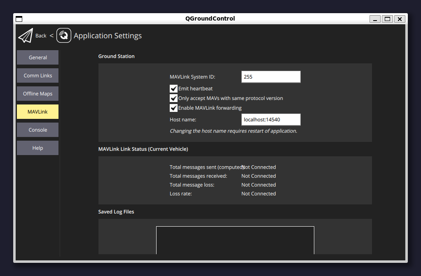Image resolution: width=421 pixels, height=276 pixels.
Task: Toggle the Emit heartbeat checkbox
Action: coord(173,88)
